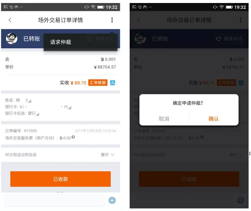
Task: Tap 场外交易订单详情 title on left screen
Action: [61, 20]
